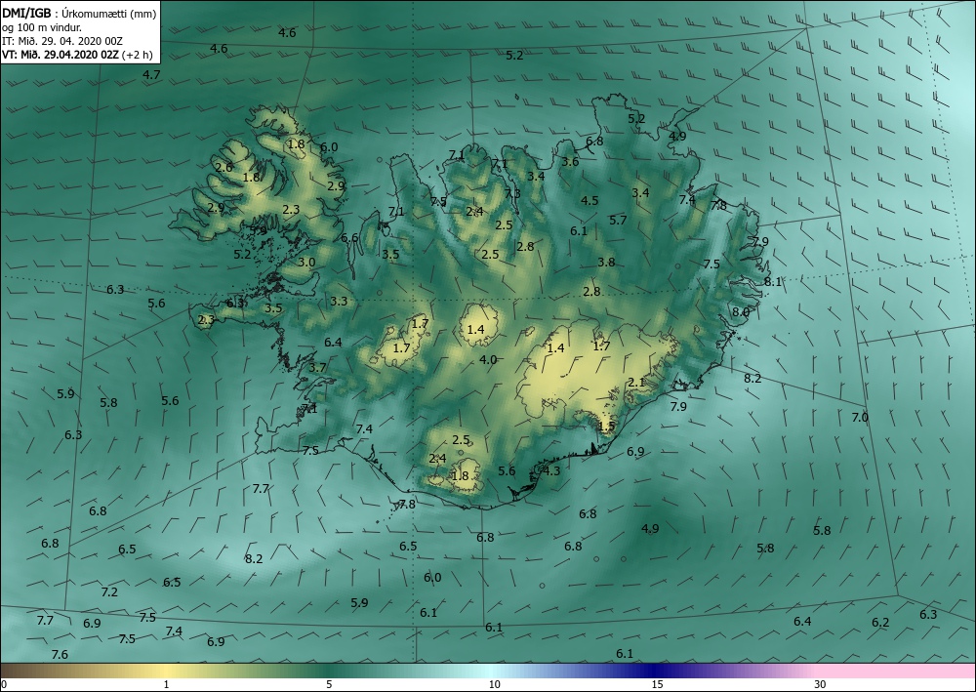Click the 8.1 value on the east coast
Viewport: 976px width, 692px height.
772,282
